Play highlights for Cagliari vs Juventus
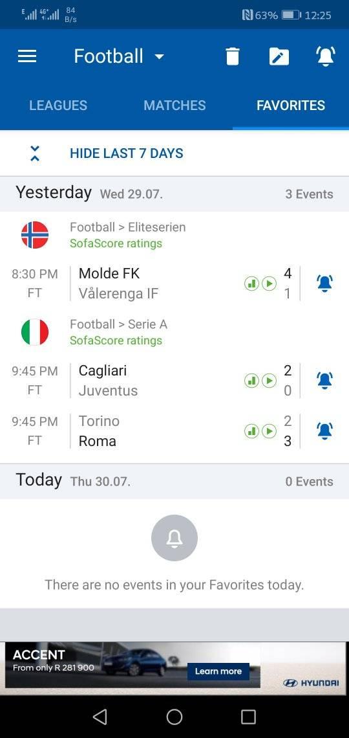 pos(269,380)
